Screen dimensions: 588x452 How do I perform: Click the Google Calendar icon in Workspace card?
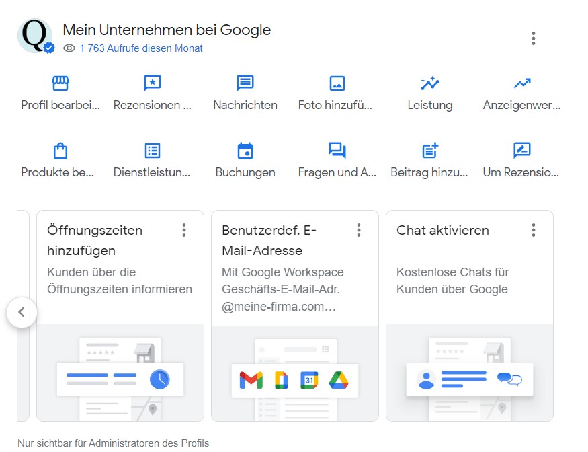[309, 380]
